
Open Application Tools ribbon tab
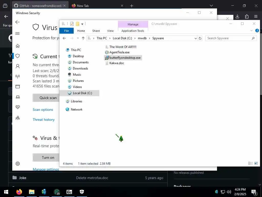pyautogui.click(x=133, y=31)
